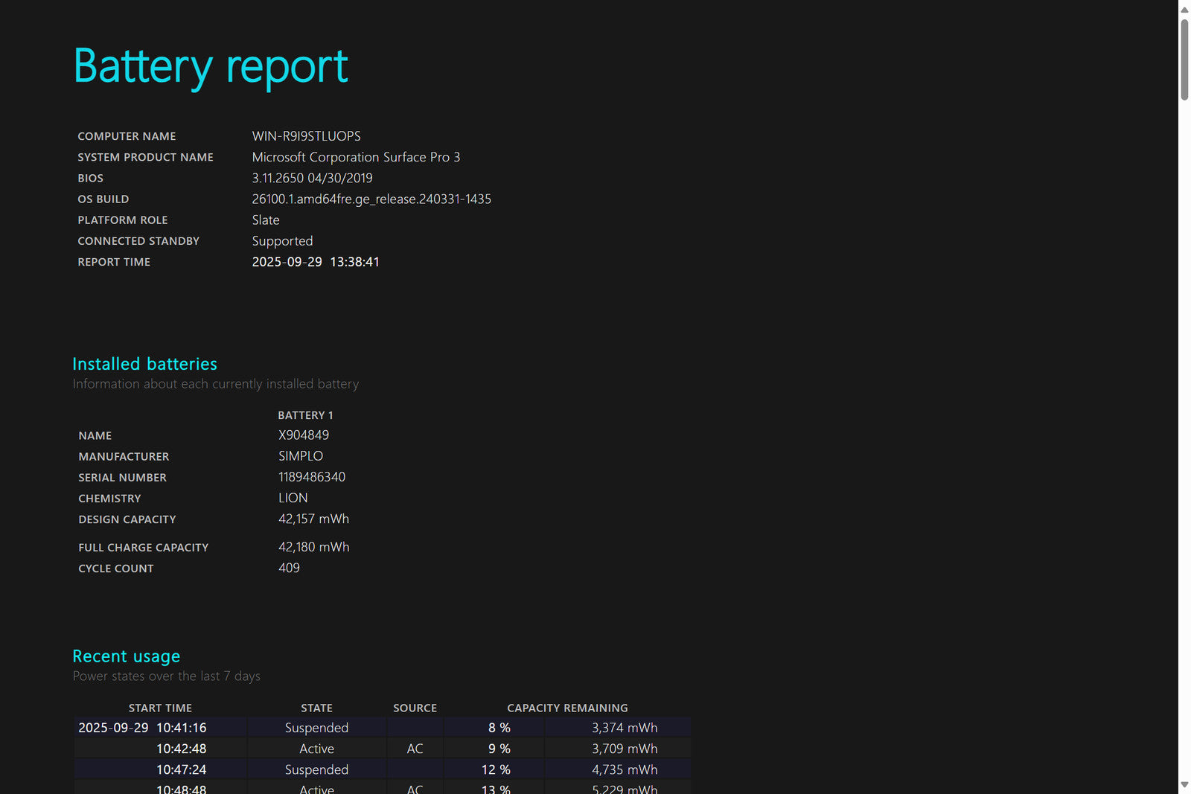Screen dimensions: 1191x794
Task: Click the battery manufacturer SIMPLO
Action: (x=301, y=456)
